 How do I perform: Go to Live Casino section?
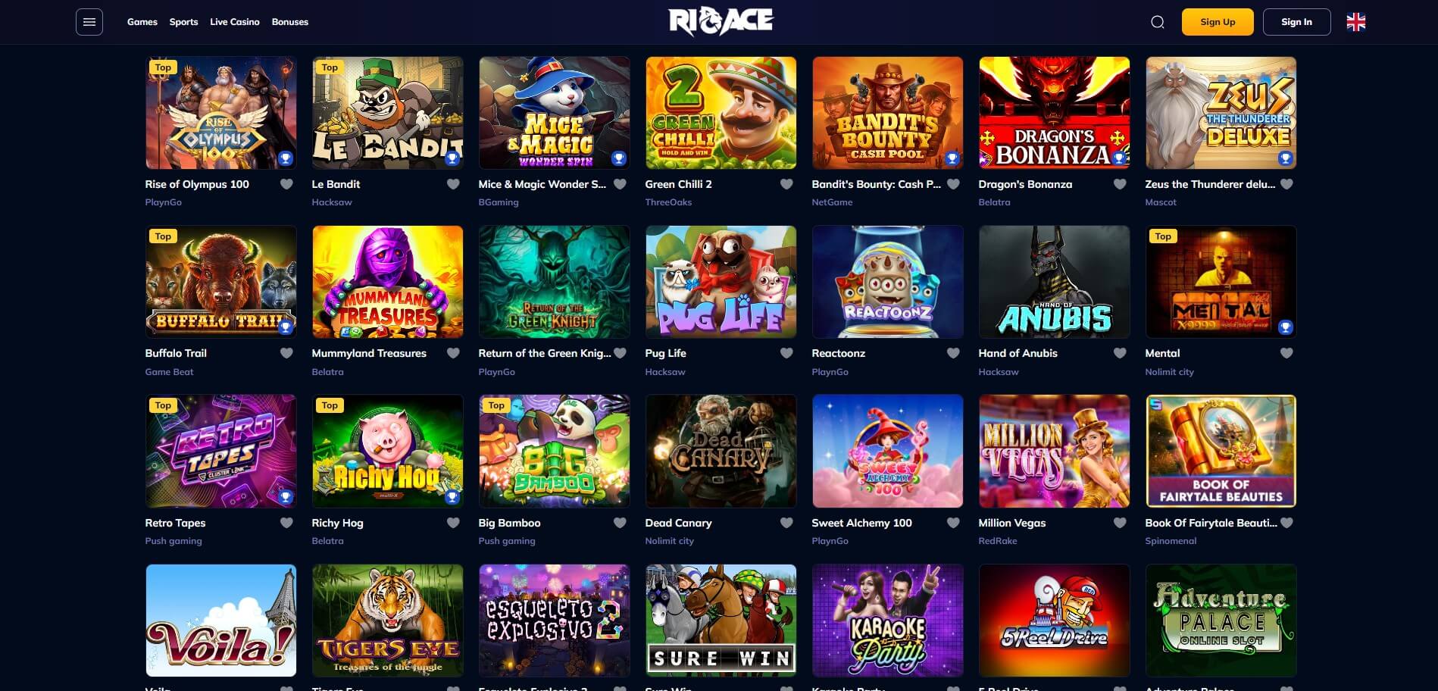(x=235, y=22)
